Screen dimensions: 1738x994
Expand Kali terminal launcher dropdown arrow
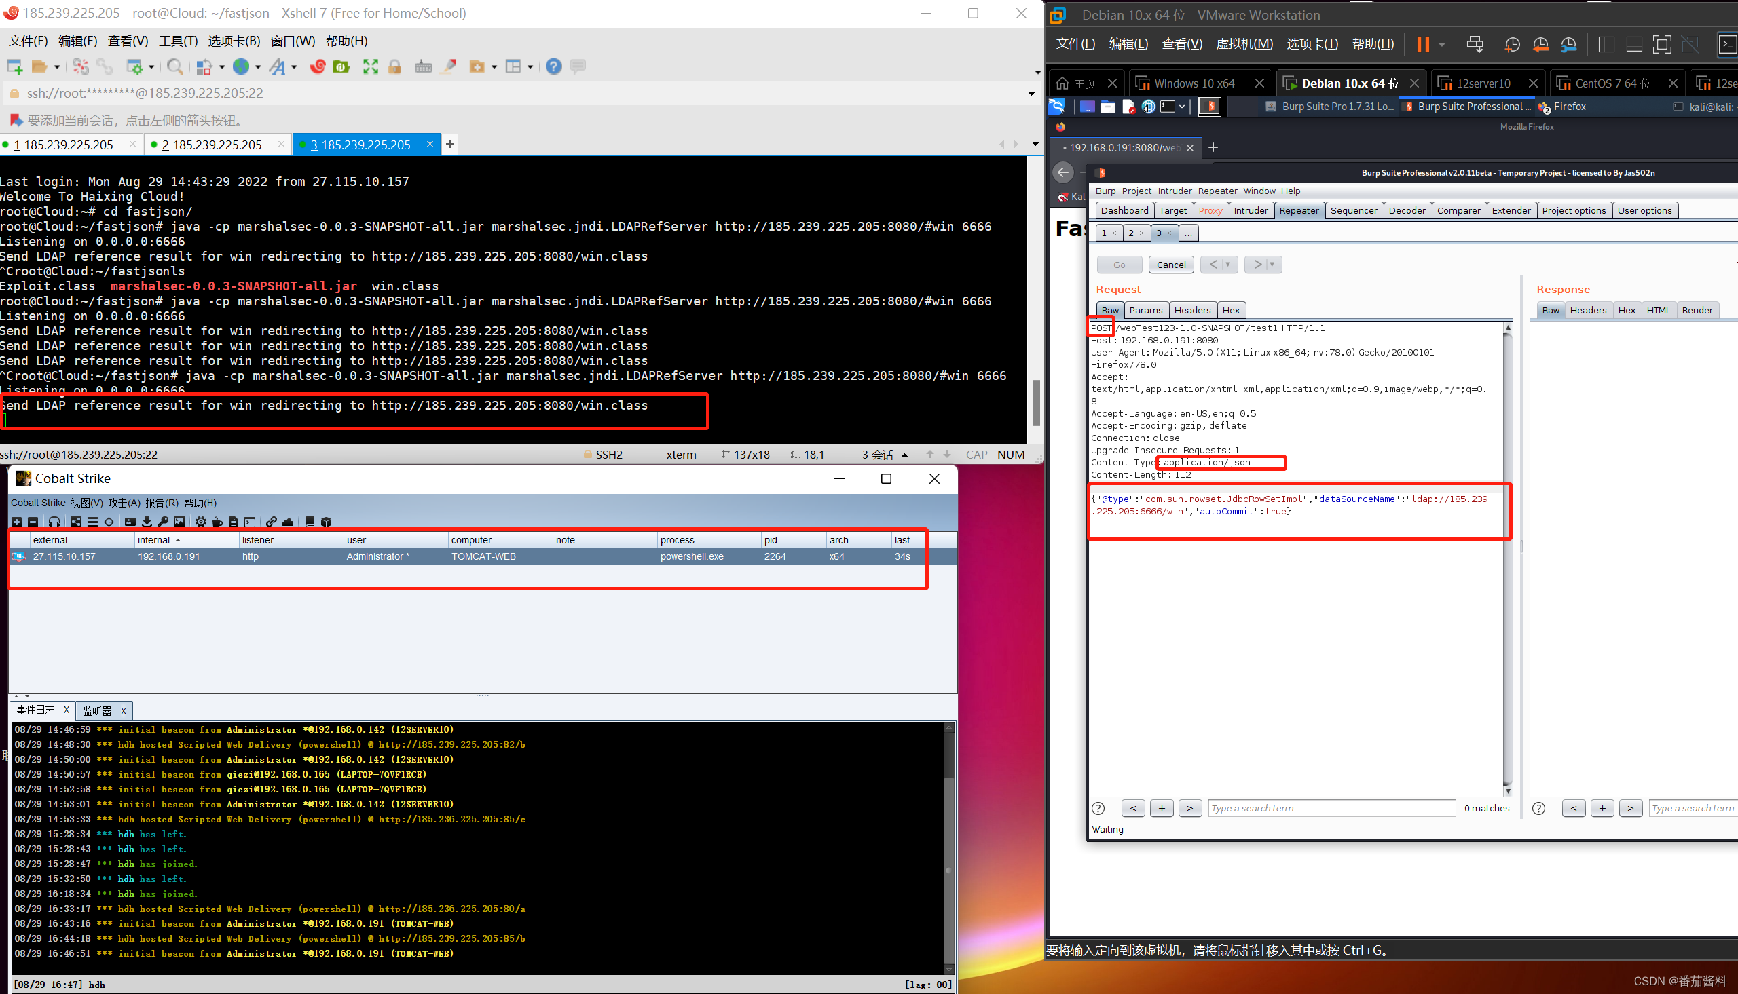pyautogui.click(x=1182, y=107)
